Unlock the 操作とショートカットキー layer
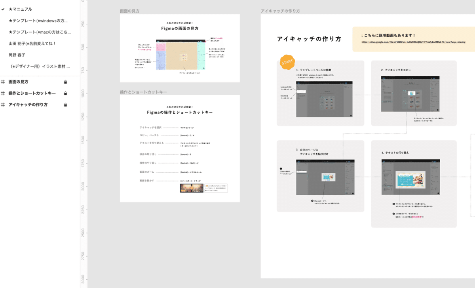Image resolution: width=475 pixels, height=288 pixels. point(65,93)
